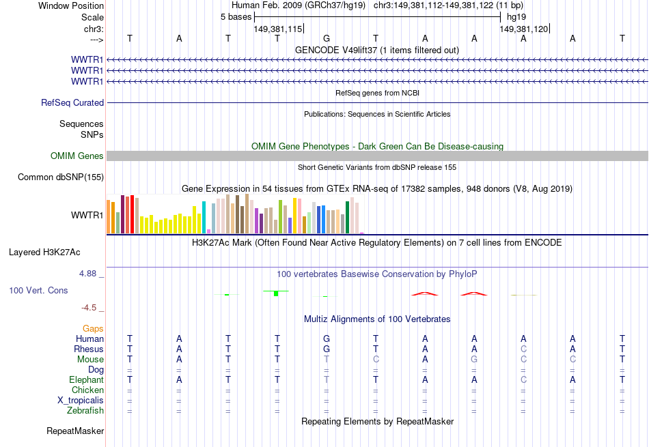Click the -4.5 PhyloP lower axis value

pyautogui.click(x=89, y=308)
